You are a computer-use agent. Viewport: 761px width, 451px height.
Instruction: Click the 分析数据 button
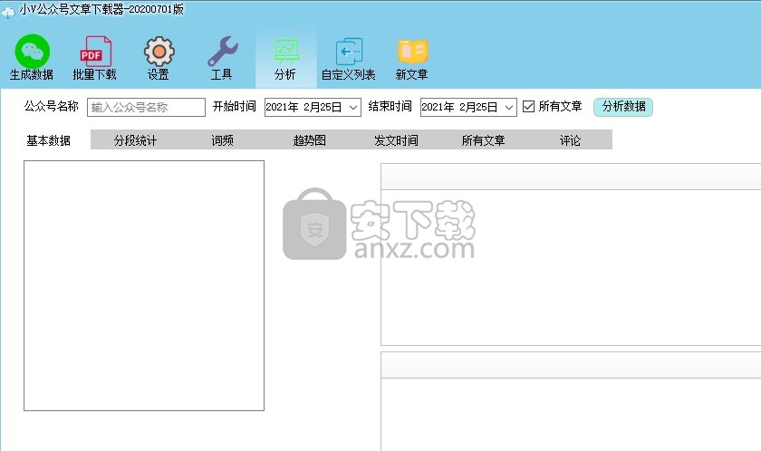pos(623,107)
